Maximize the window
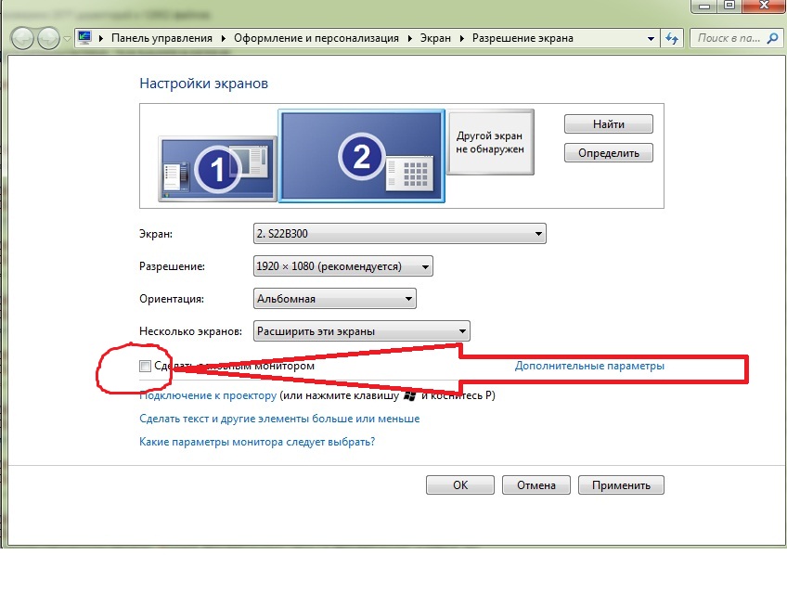This screenshot has height=594, width=787. (x=729, y=6)
